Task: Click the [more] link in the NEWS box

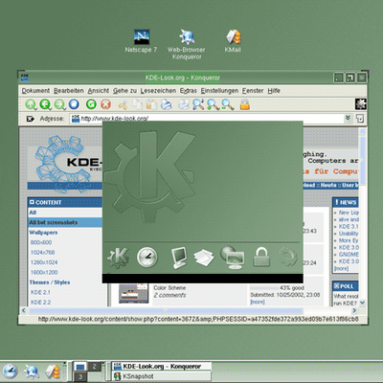Action: pyautogui.click(x=341, y=268)
